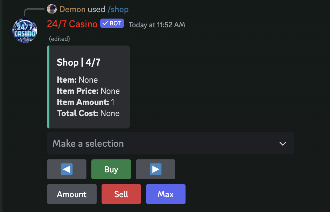Click the green Buy button
330x212 pixels.
point(111,169)
